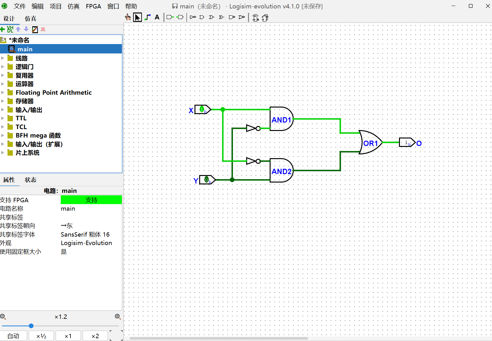Image resolution: width=492 pixels, height=341 pixels.
Task: Open the 帮助 menu
Action: 131,6
